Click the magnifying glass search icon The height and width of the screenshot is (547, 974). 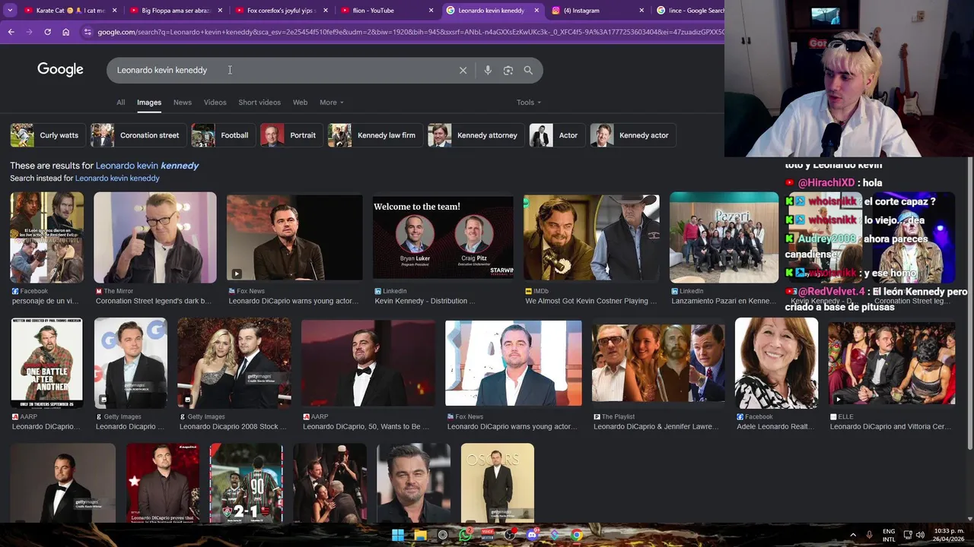528,70
